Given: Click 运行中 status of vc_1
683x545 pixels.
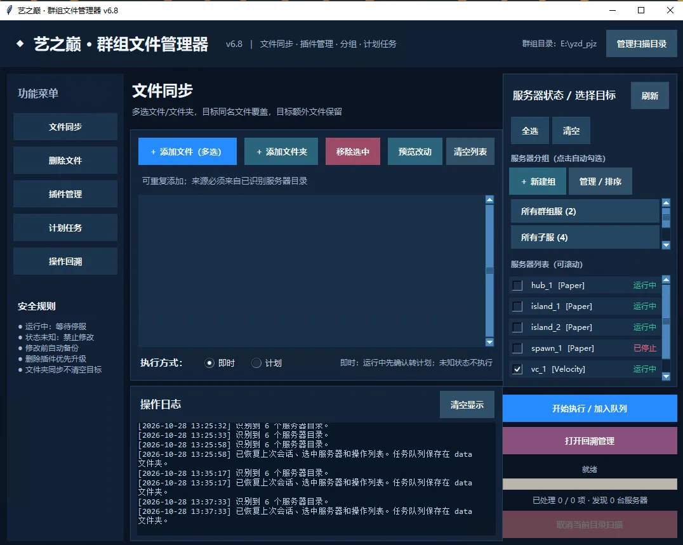Looking at the screenshot, I should (644, 369).
